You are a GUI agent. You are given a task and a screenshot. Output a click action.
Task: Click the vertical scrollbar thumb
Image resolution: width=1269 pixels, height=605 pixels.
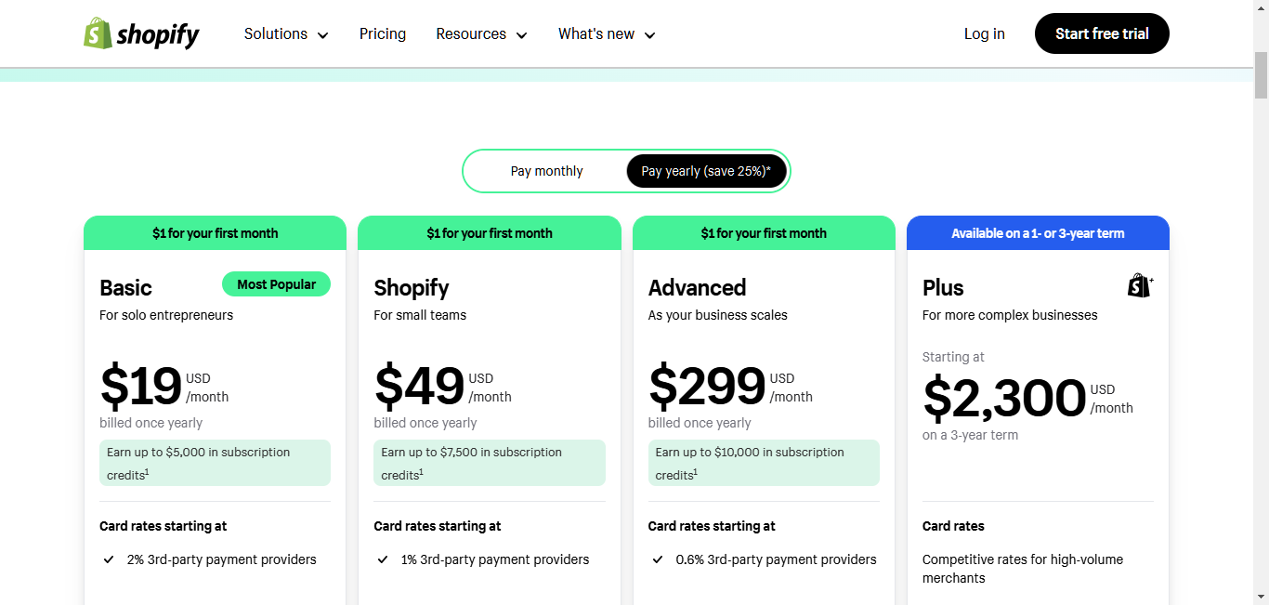pyautogui.click(x=1261, y=74)
